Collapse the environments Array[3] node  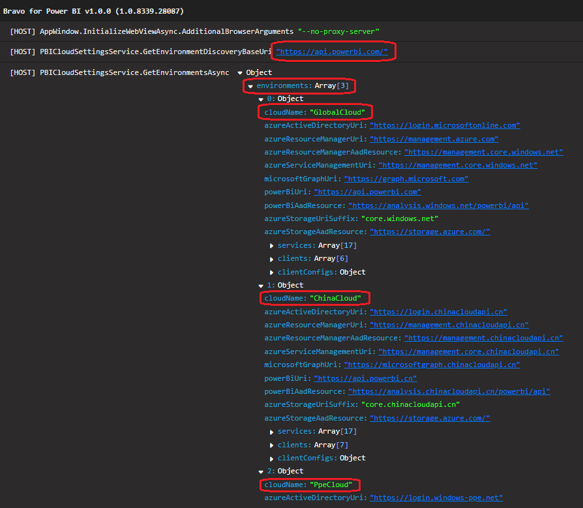252,85
